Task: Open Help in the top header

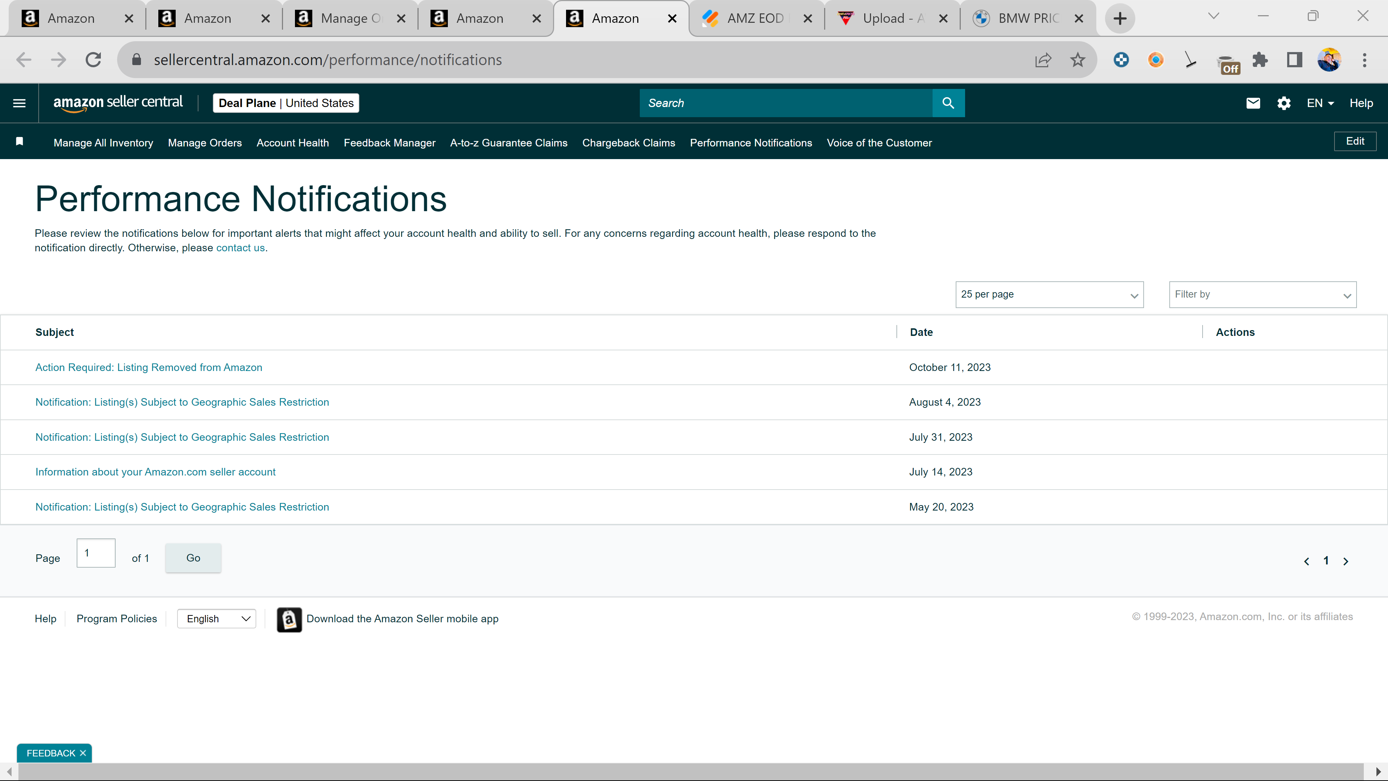Action: pos(1361,103)
